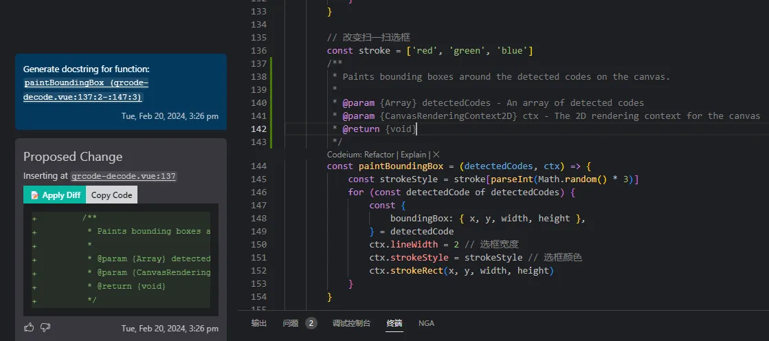Click the green diff code block preview
This screenshot has height=341, width=769.
point(121,260)
